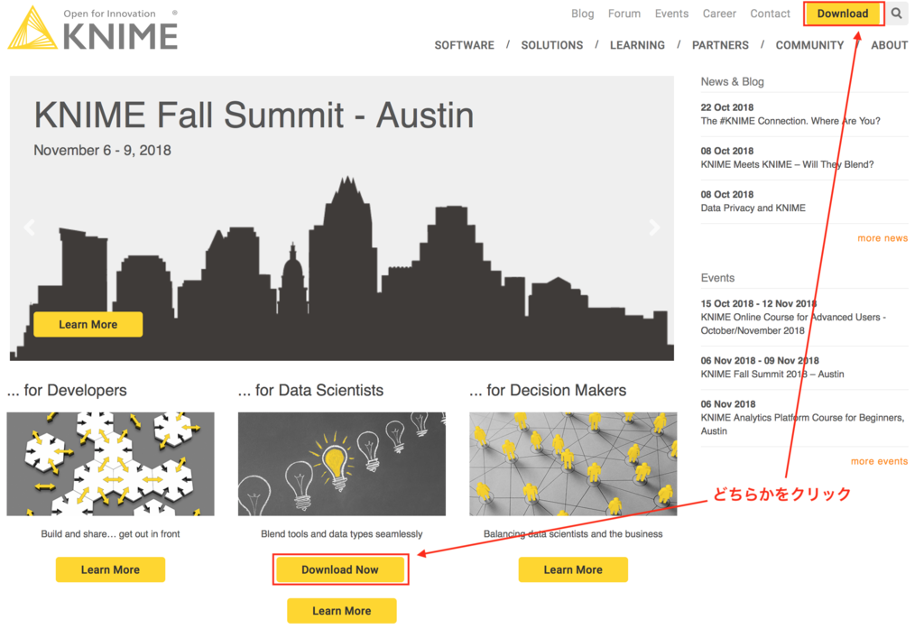
Task: Open 'KNIME Fall Summit 2018 – Austin' event
Action: [x=772, y=375]
